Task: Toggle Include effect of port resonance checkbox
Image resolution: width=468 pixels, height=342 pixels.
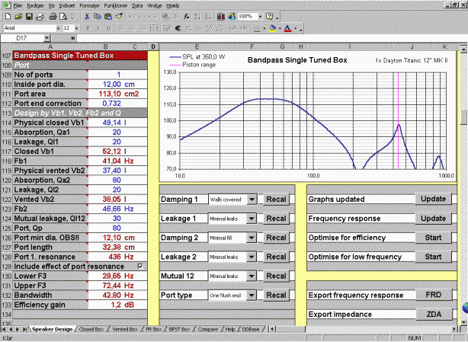Action: [140, 266]
